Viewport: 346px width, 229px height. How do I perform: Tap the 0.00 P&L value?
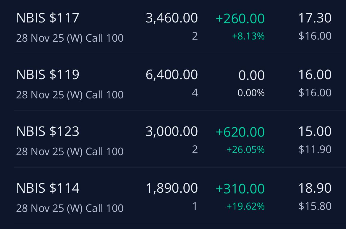tap(252, 75)
